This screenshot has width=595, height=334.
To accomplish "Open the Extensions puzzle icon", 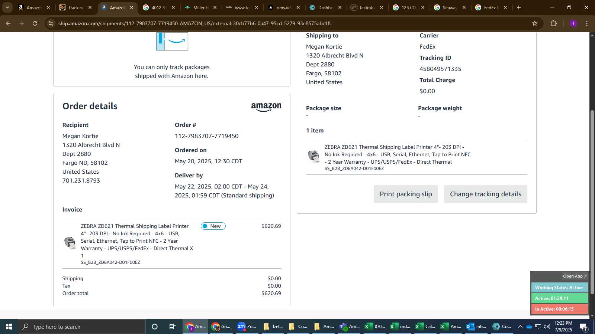I will pyautogui.click(x=553, y=23).
